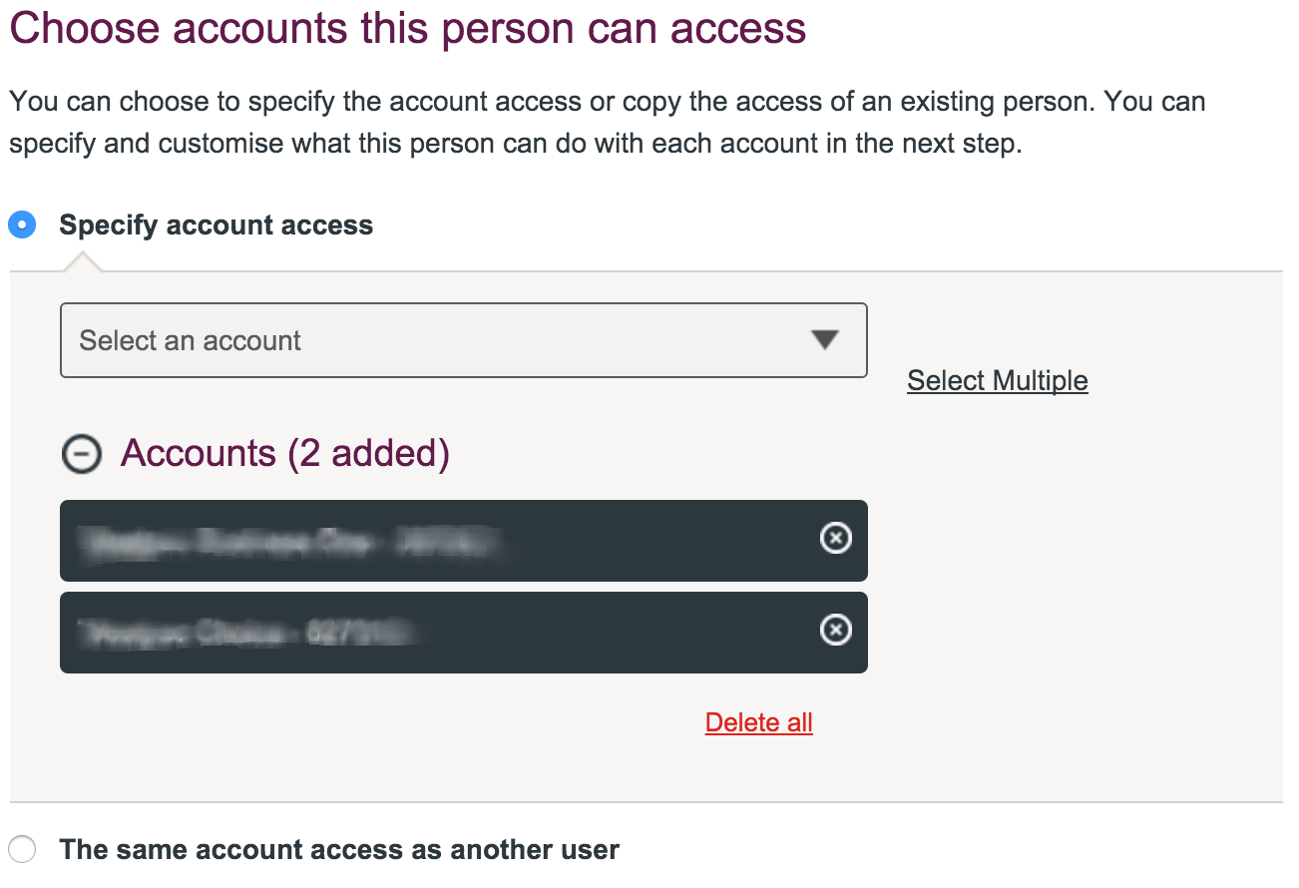Open the Select Multiple link

[998, 380]
